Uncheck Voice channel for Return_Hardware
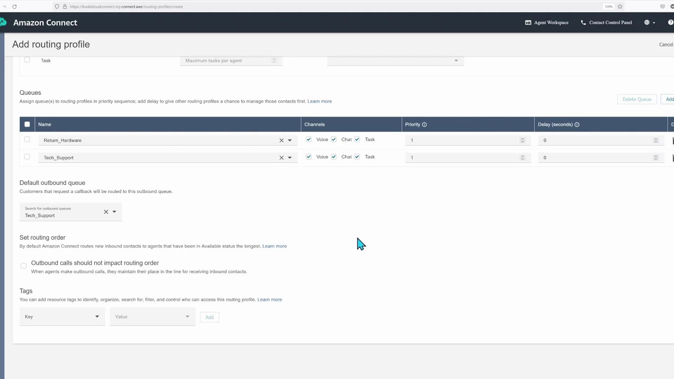This screenshot has height=379, width=674. click(309, 140)
